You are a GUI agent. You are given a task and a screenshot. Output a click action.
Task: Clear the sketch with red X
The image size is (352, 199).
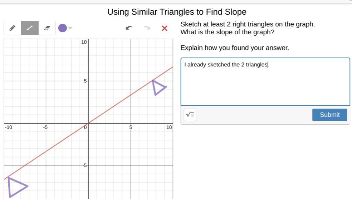165,28
